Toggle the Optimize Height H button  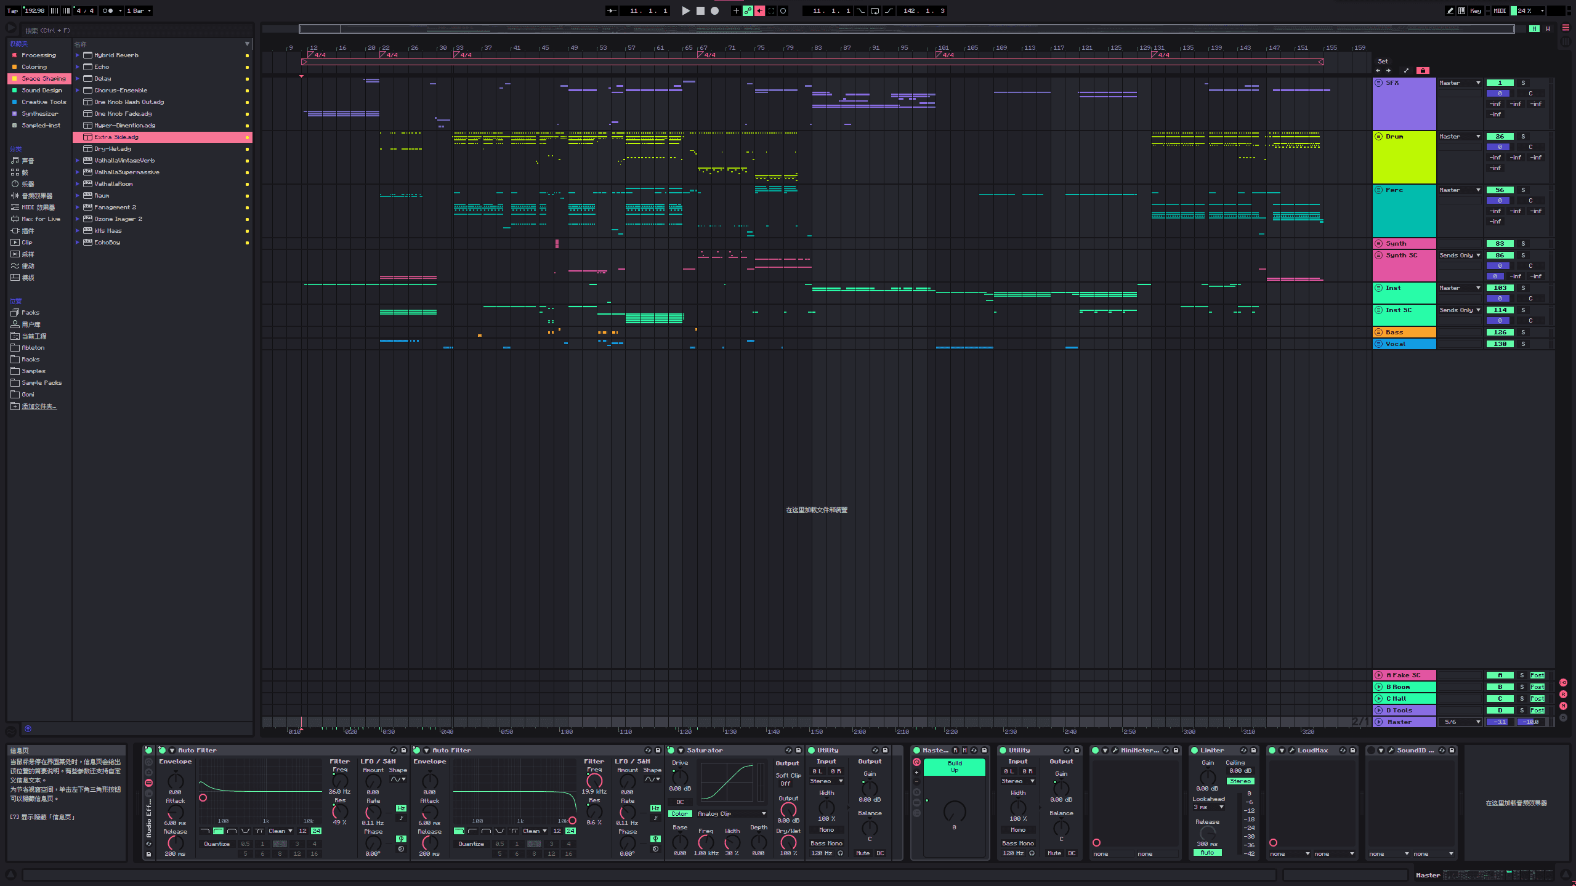coord(1534,29)
